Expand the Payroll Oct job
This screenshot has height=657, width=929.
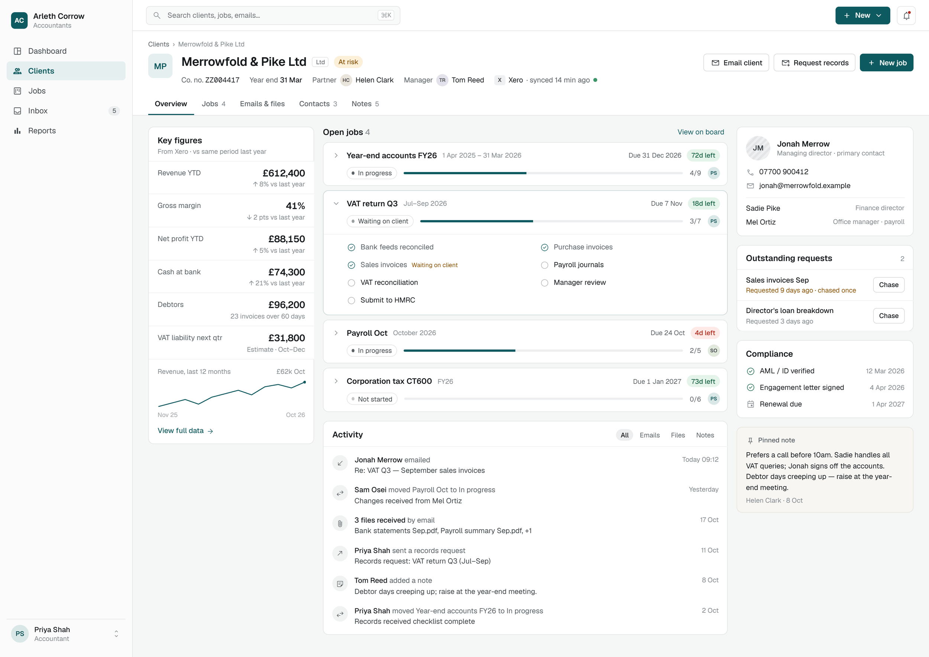pos(336,333)
